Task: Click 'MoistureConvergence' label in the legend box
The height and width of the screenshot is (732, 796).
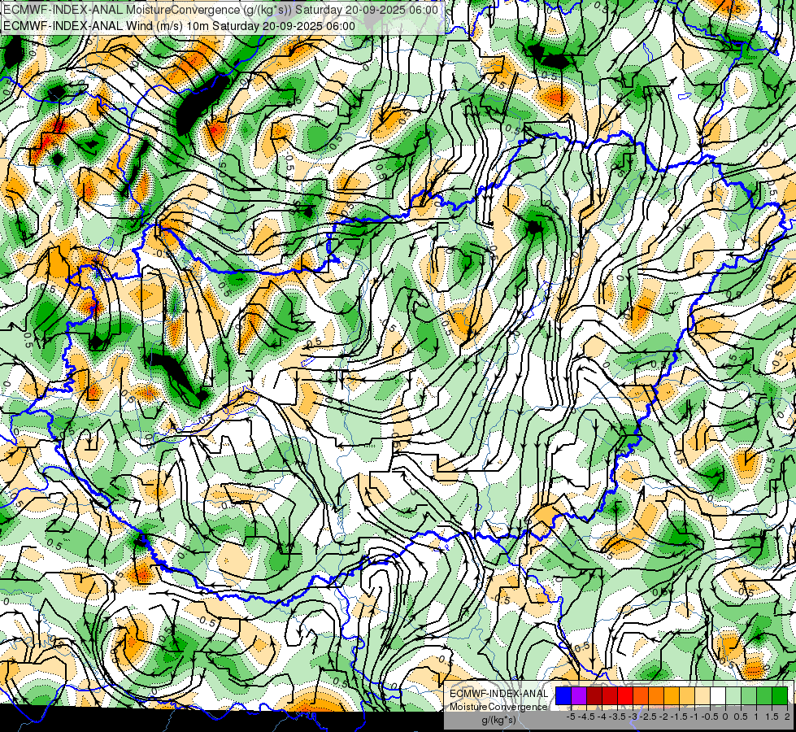Action: (x=498, y=707)
